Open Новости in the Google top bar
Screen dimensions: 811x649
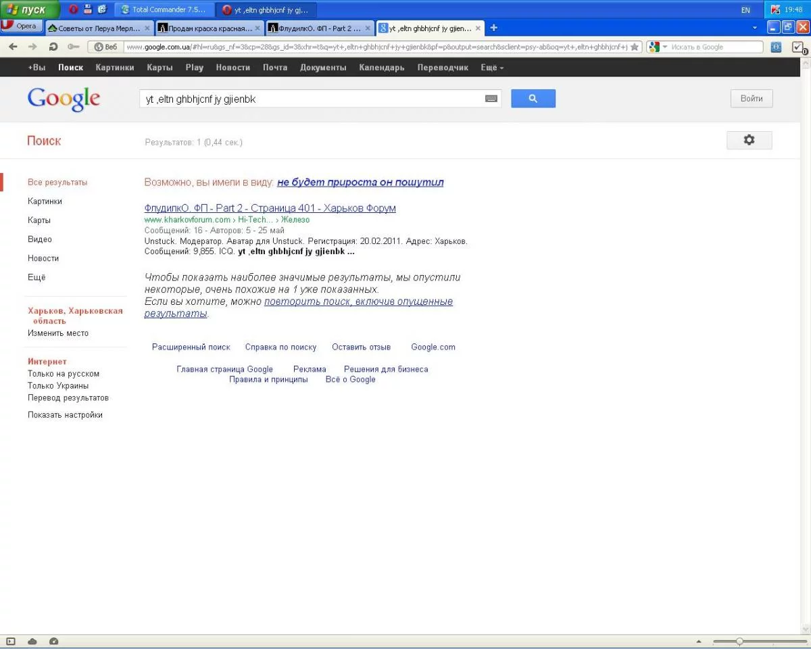[233, 68]
